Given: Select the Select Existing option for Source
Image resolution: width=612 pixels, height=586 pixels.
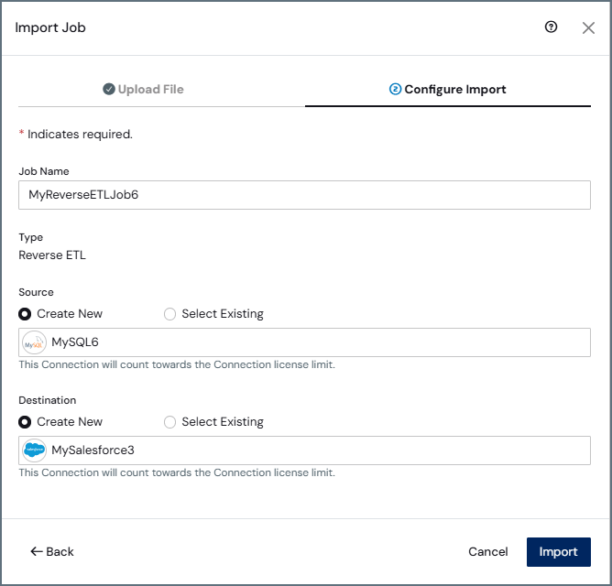Looking at the screenshot, I should pyautogui.click(x=213, y=314).
